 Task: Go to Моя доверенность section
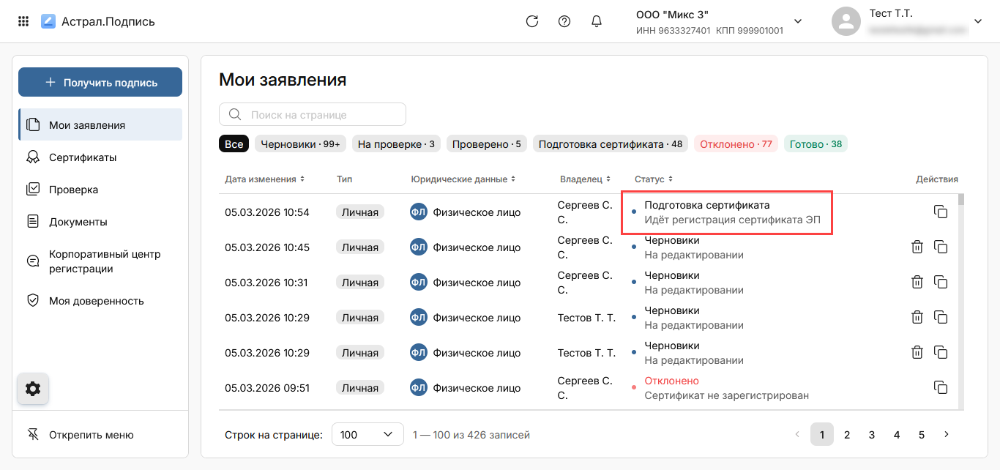(x=96, y=301)
